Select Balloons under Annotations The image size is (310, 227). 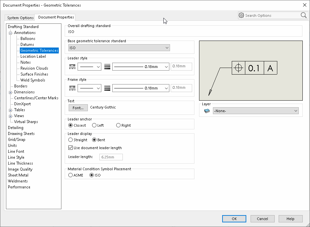[x=28, y=39]
